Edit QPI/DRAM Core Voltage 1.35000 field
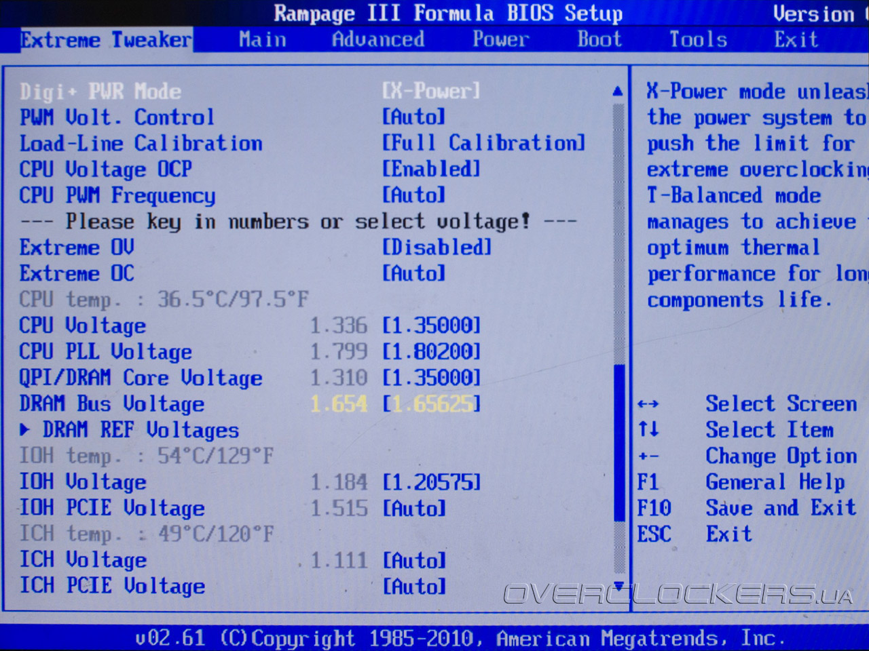The width and height of the screenshot is (869, 651). [x=432, y=378]
